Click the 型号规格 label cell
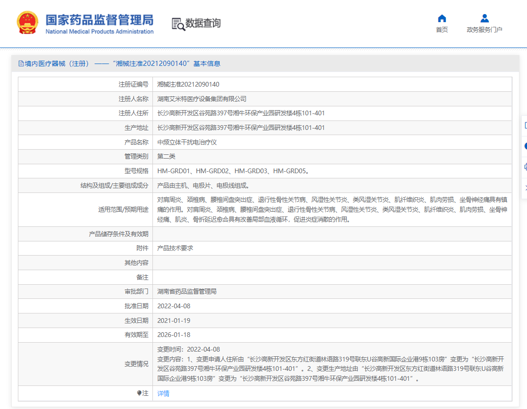Viewport: 527px width, 409px height. click(85, 171)
